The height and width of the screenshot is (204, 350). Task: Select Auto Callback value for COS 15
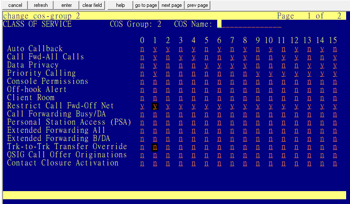click(335, 49)
